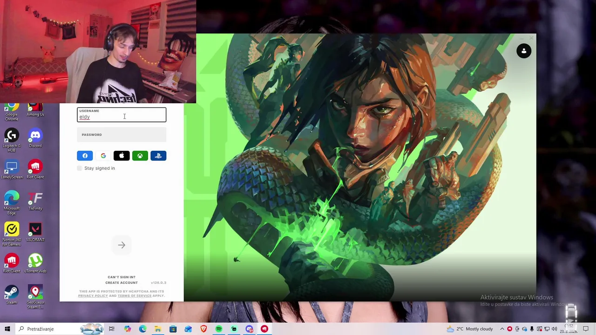Select TikFinity desktop shortcut
Image resolution: width=596 pixels, height=335 pixels.
click(x=35, y=201)
